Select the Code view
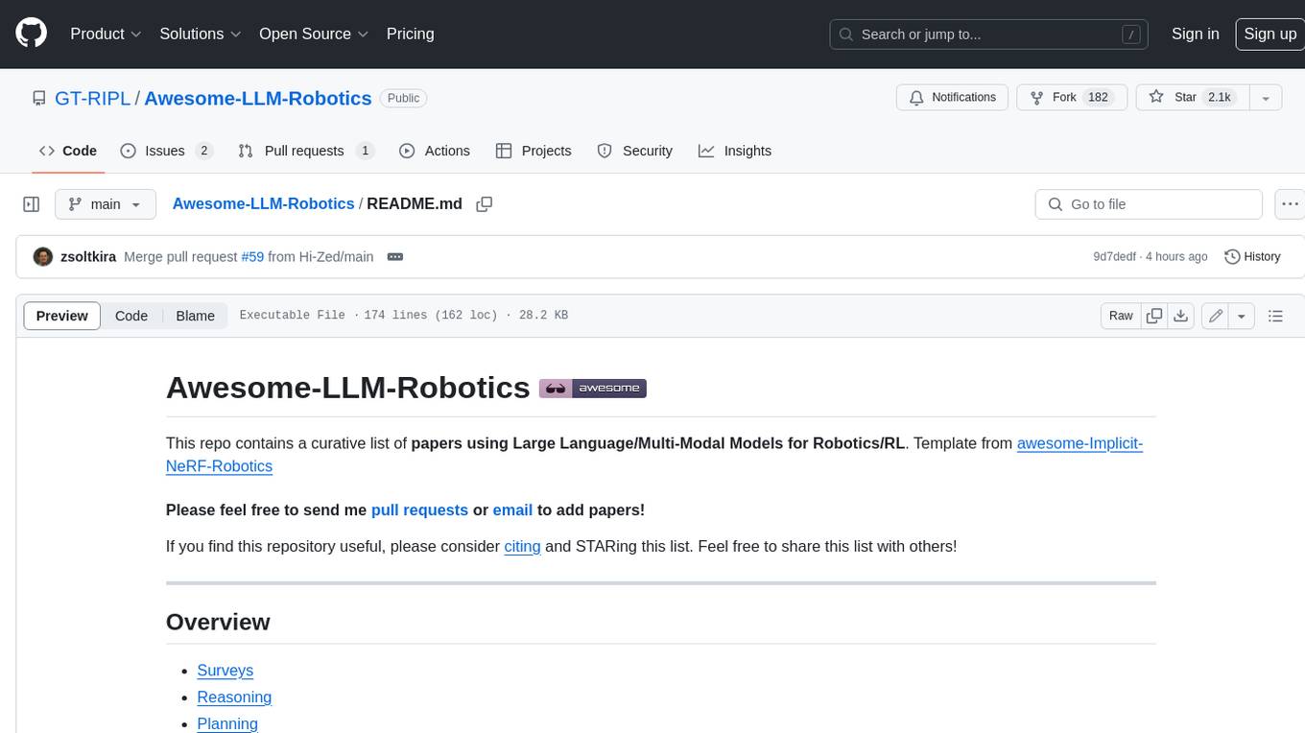 pyautogui.click(x=131, y=316)
